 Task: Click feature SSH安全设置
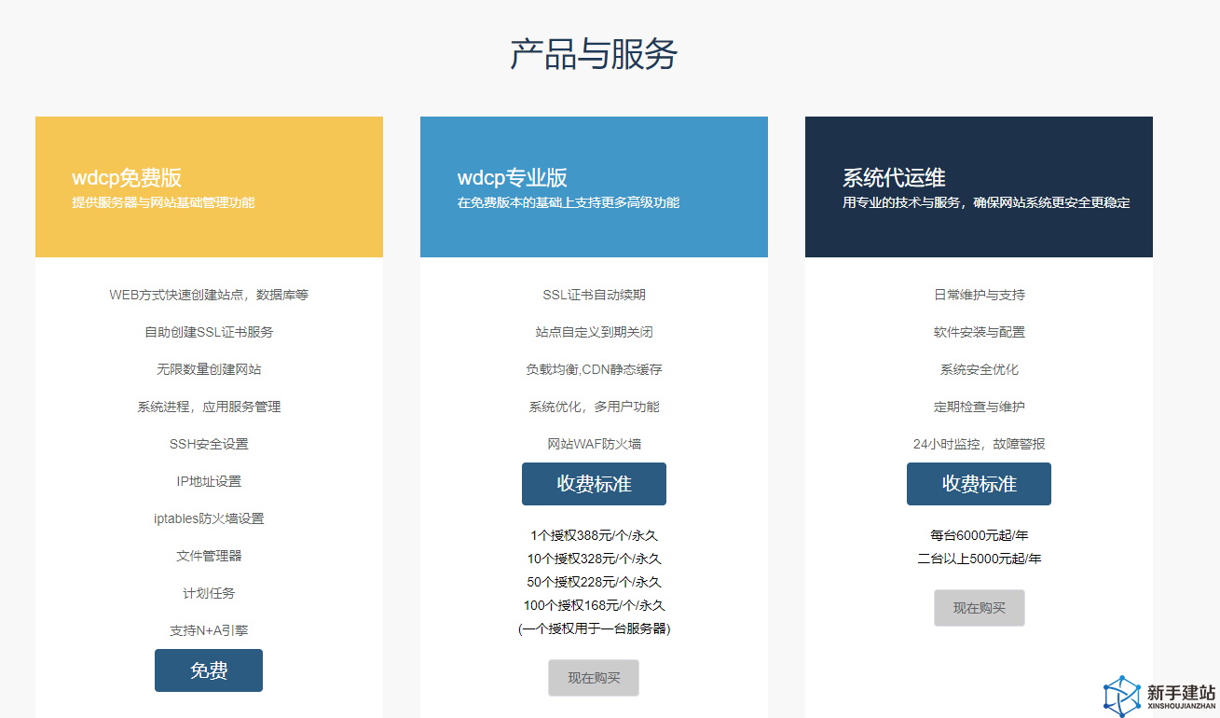click(209, 444)
